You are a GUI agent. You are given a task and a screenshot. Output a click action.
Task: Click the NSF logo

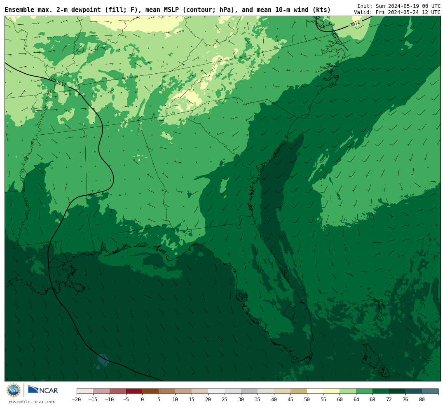[14, 390]
